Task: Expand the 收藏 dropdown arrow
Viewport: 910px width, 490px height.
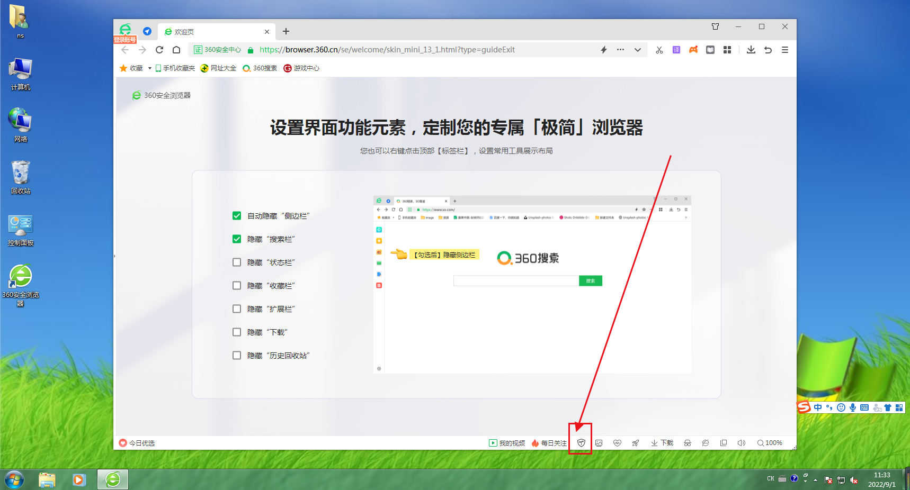Action: point(150,68)
